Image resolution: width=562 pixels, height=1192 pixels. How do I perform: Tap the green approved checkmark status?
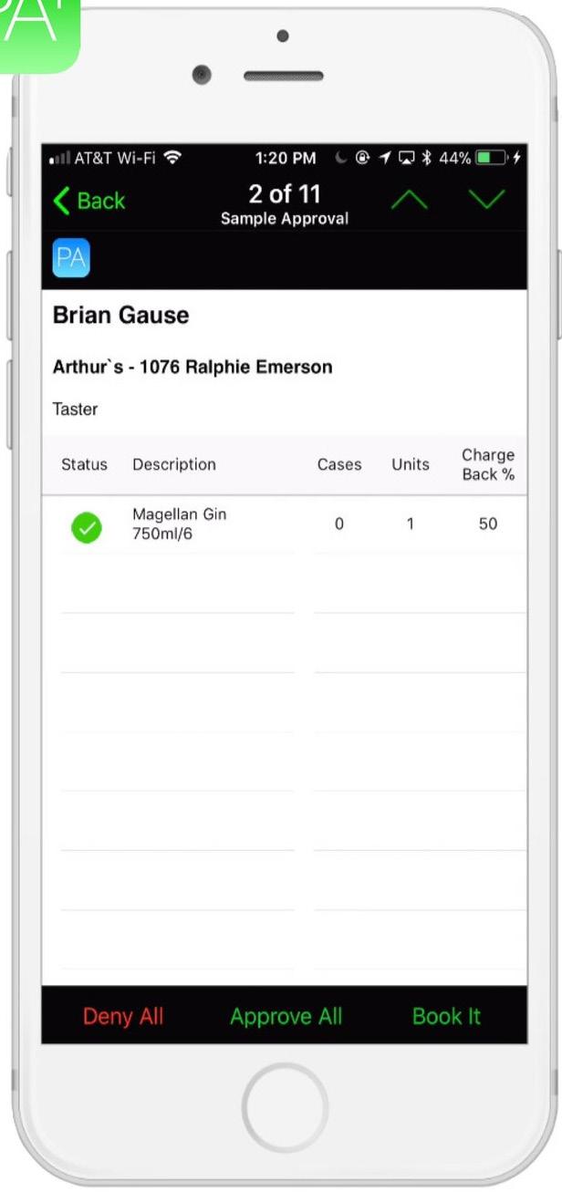coord(87,527)
